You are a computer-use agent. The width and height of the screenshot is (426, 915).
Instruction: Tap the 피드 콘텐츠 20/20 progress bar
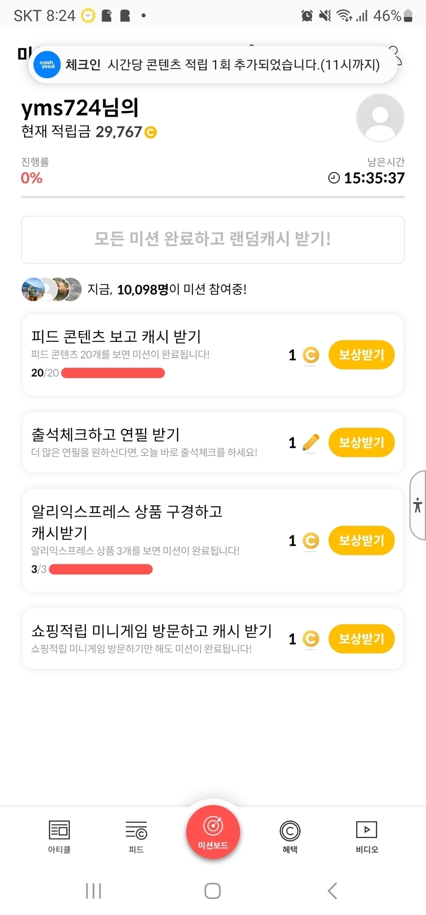[x=113, y=373]
